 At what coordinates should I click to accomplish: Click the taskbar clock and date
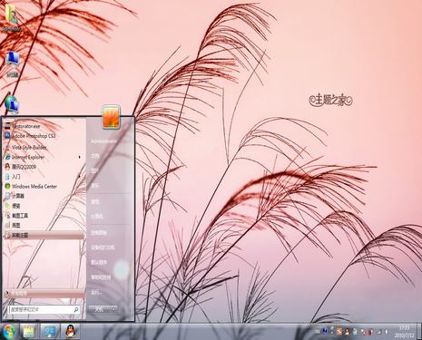click(405, 332)
